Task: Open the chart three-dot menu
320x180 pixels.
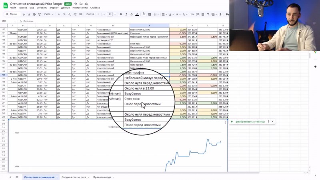Action: (x=225, y=122)
